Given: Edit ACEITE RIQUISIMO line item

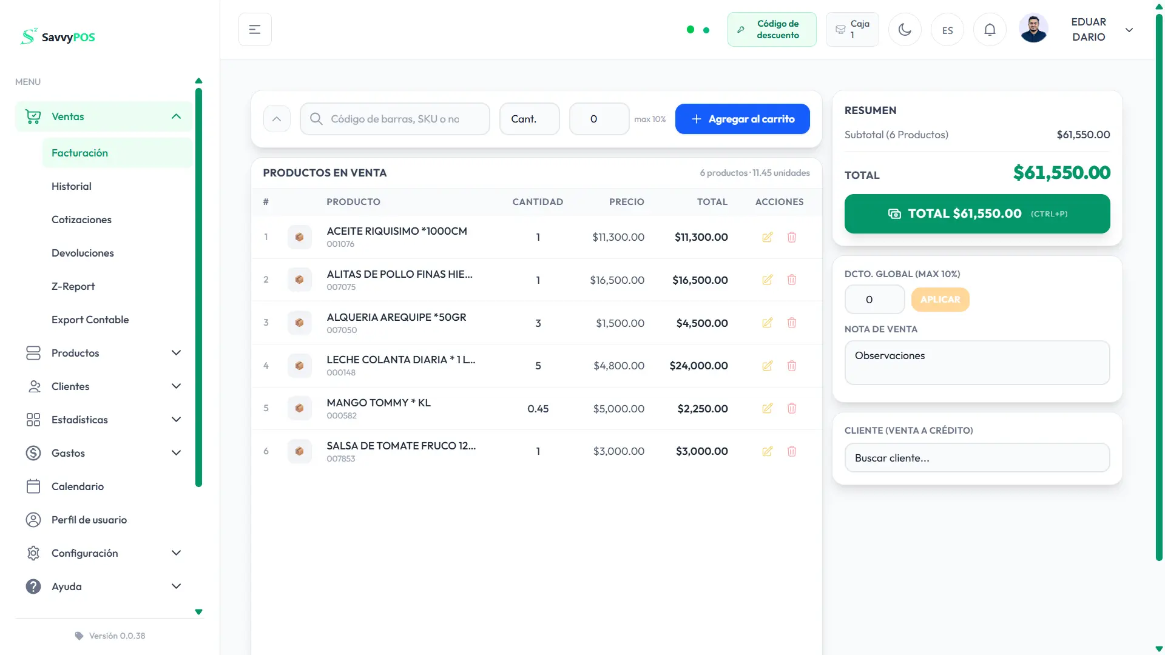Looking at the screenshot, I should [x=767, y=237].
